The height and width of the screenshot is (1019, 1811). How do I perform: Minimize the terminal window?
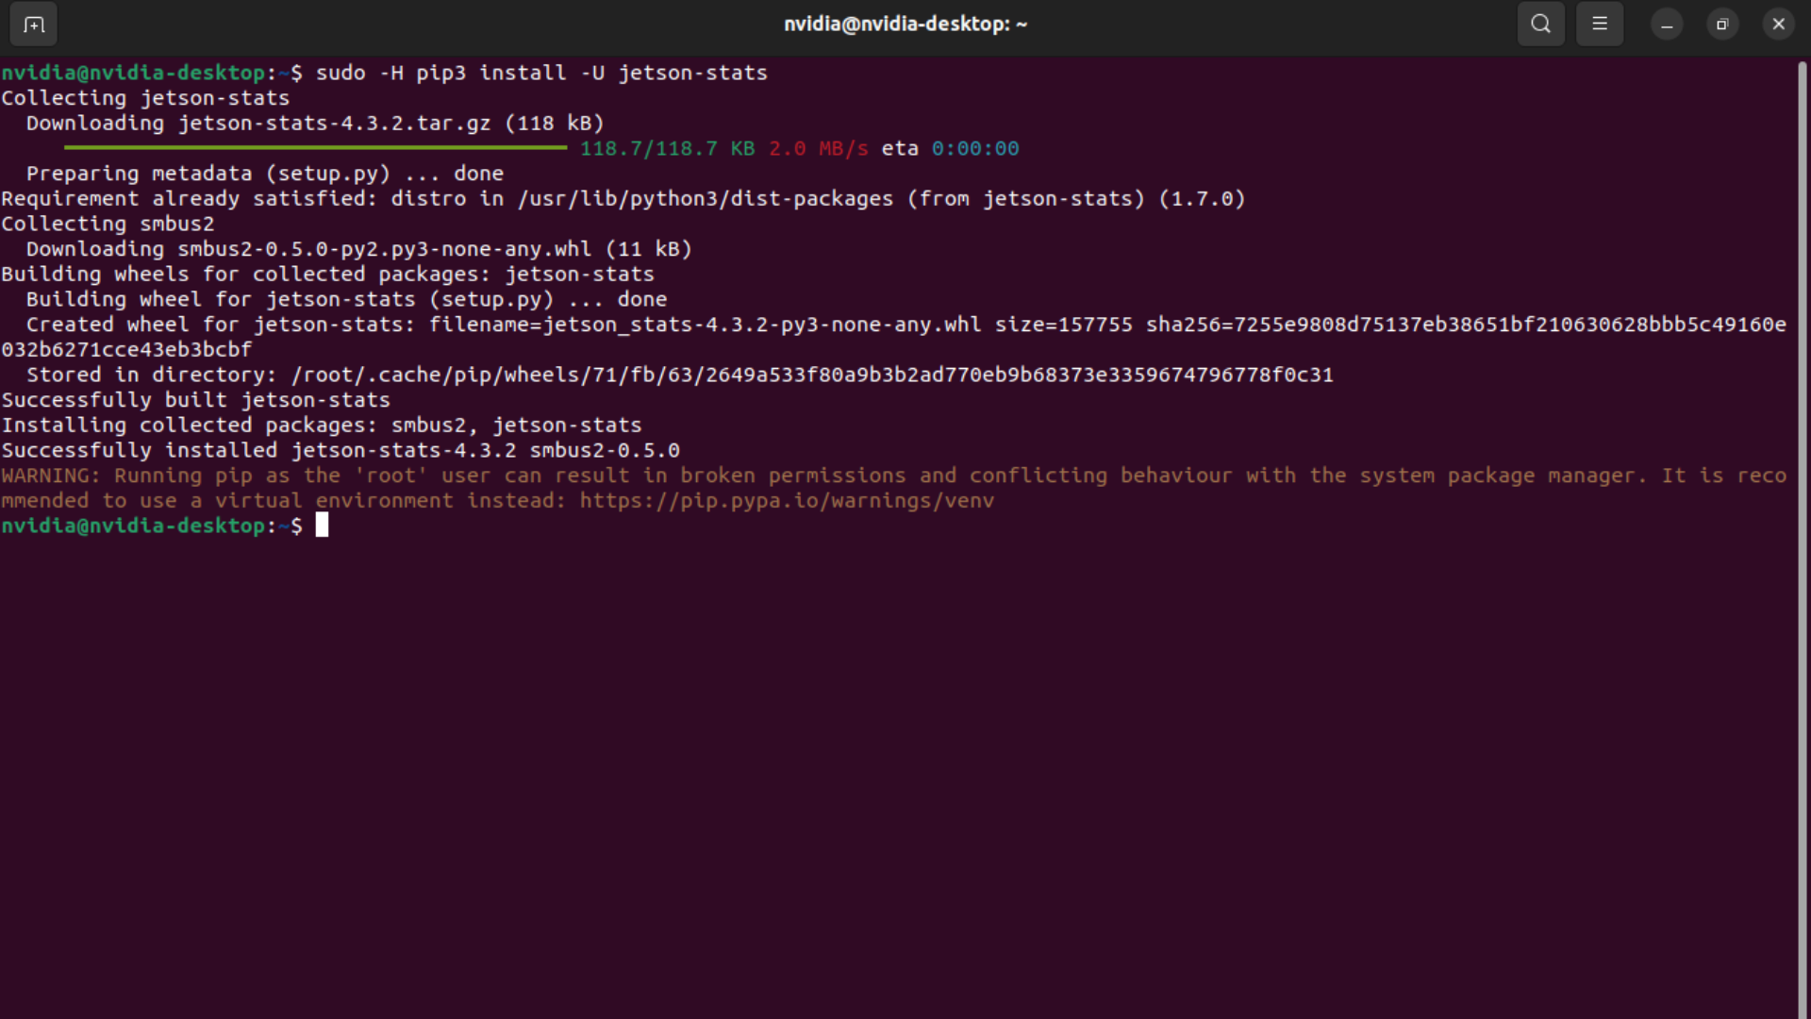[x=1667, y=25]
